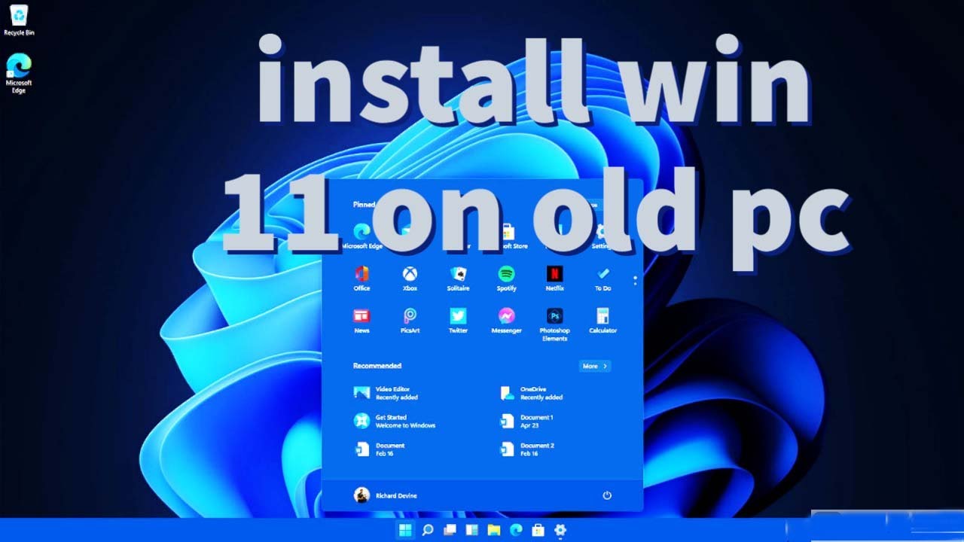Click the Start button on taskbar
Viewport: 964px width, 542px height.
pos(405,530)
